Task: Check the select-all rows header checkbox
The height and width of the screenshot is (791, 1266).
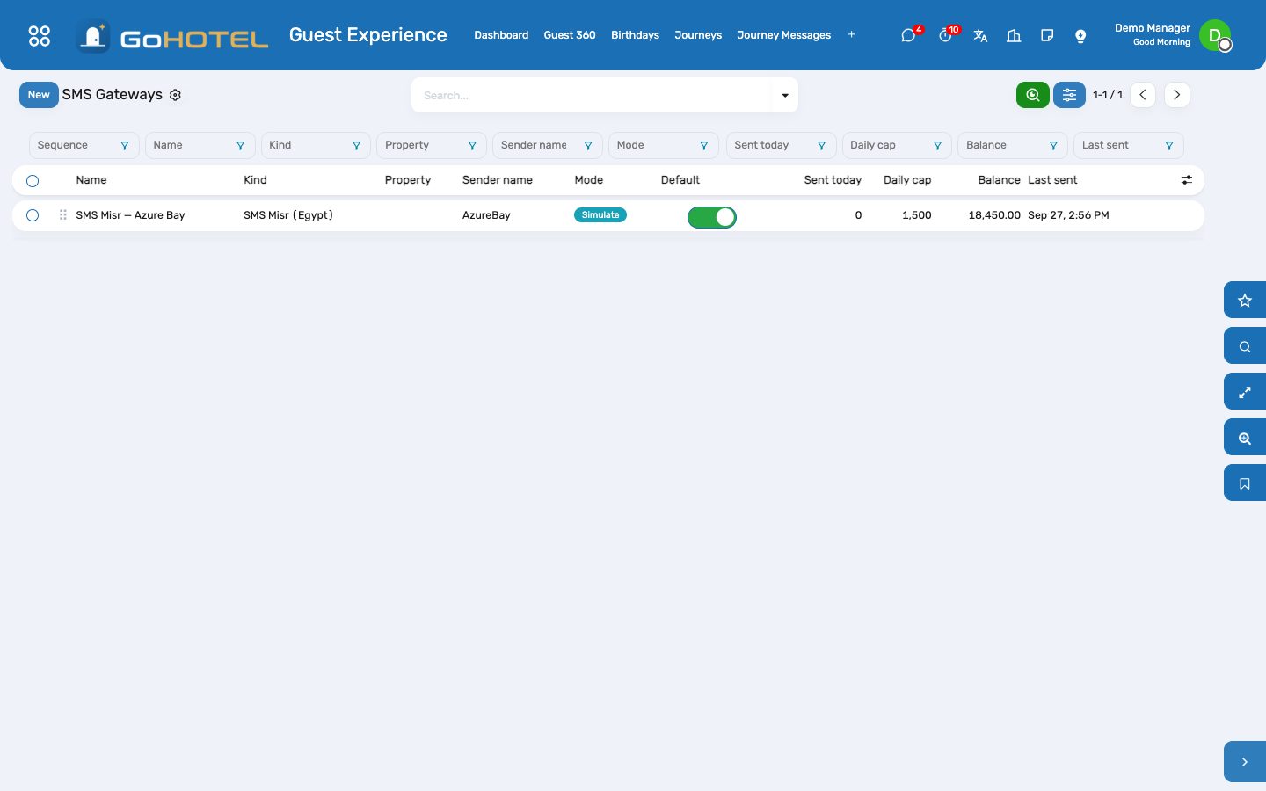Action: (33, 180)
